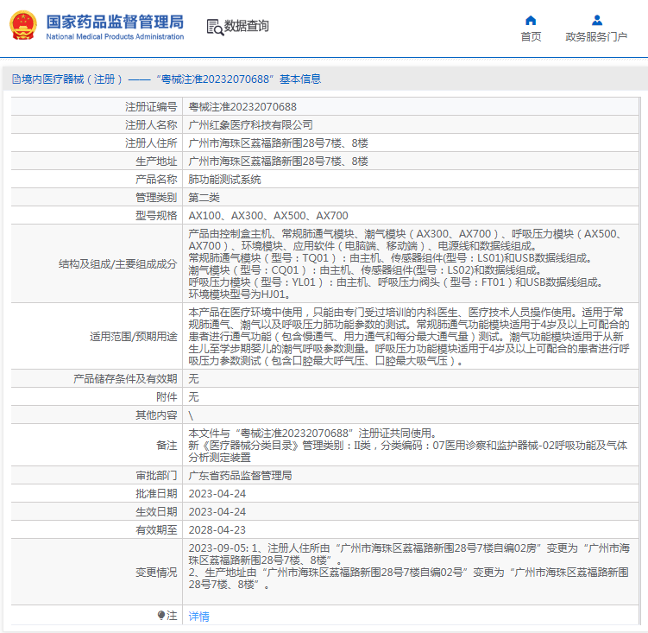648x633 pixels.
Task: Click the 政务服务门户 user icon
Action: (x=597, y=20)
